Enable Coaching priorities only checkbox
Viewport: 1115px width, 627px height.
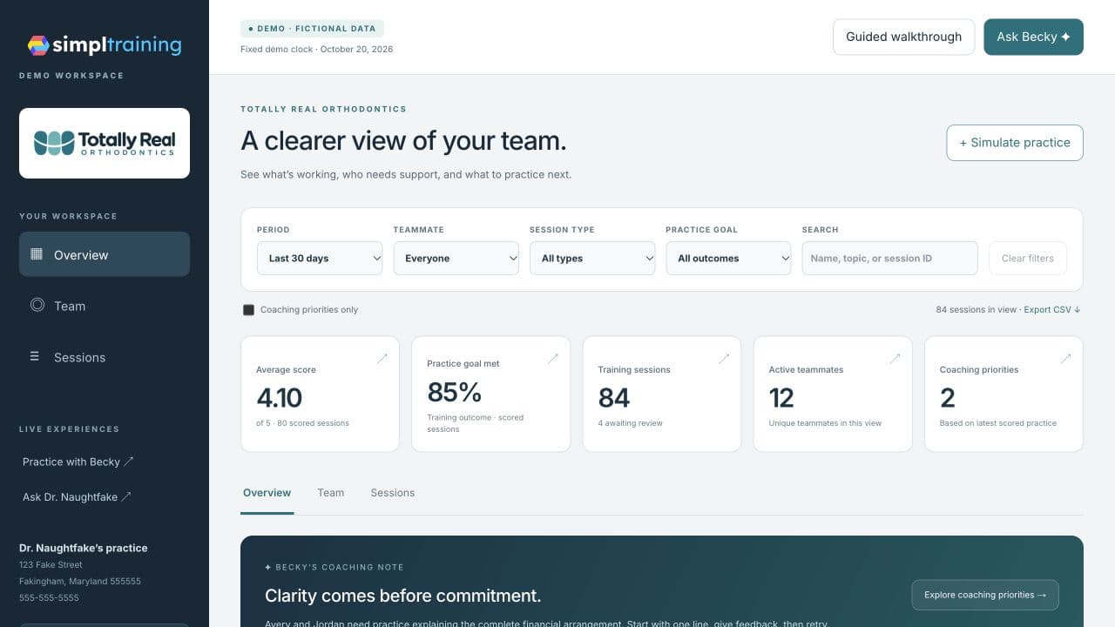248,310
